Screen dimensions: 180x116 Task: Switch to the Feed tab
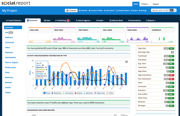[47, 21]
